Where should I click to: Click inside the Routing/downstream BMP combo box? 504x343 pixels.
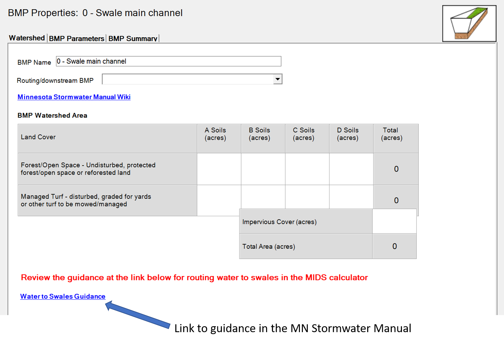tap(188, 79)
